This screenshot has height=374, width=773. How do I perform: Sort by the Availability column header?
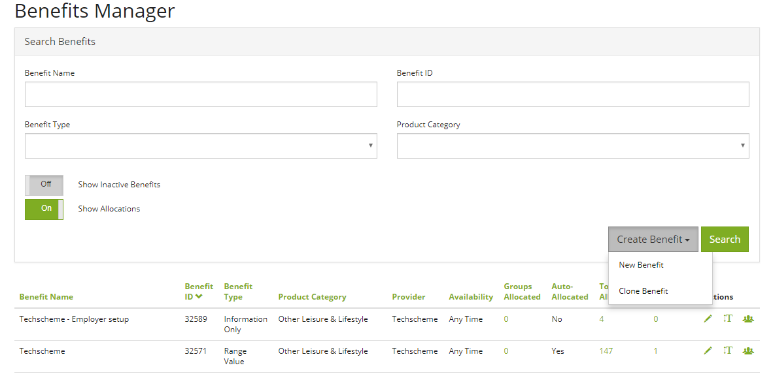click(471, 297)
